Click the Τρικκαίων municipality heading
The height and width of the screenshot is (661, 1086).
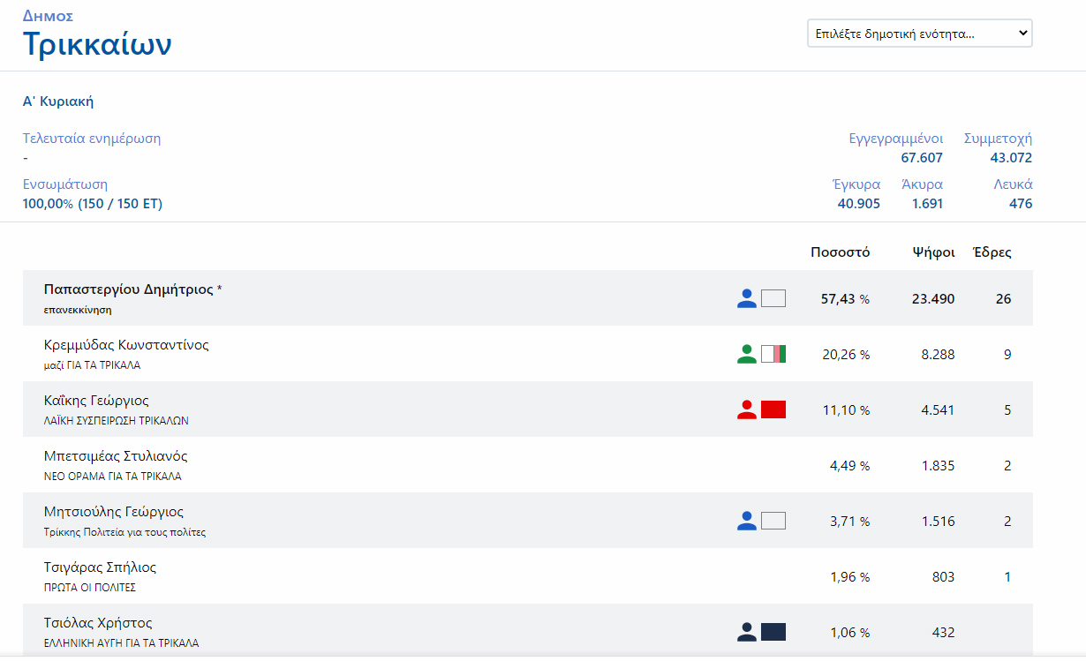(97, 44)
